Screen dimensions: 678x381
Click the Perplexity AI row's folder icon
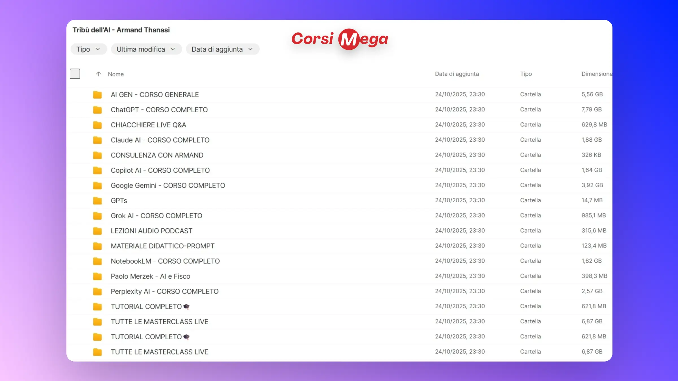click(x=97, y=292)
